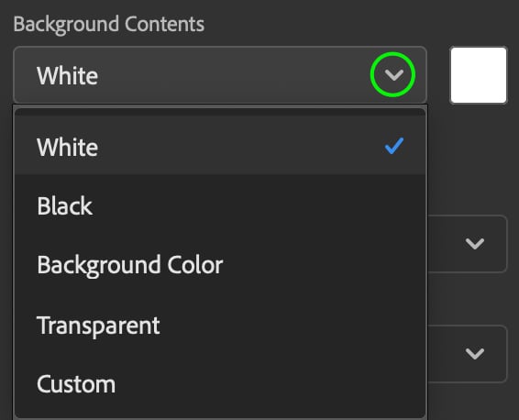Choose White from the open list
Screen dimensions: 519x420
pos(220,146)
